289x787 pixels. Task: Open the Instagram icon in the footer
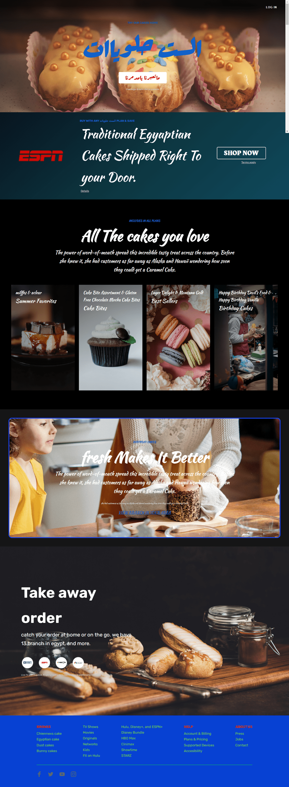coord(74,774)
